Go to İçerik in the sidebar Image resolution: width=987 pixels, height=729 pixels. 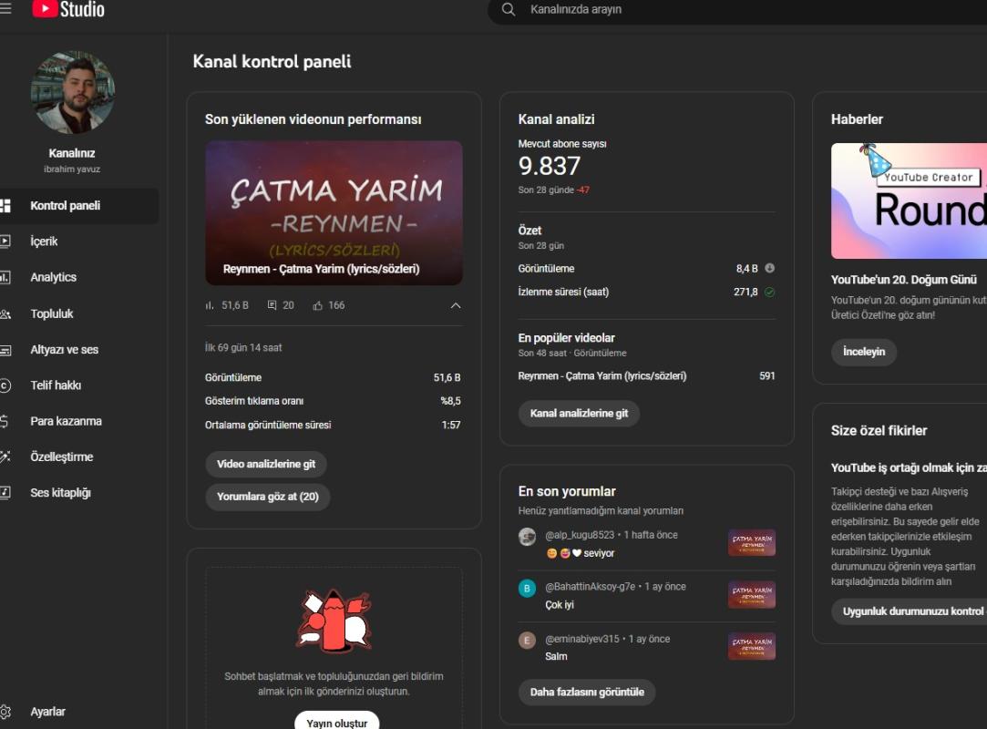click(79, 241)
